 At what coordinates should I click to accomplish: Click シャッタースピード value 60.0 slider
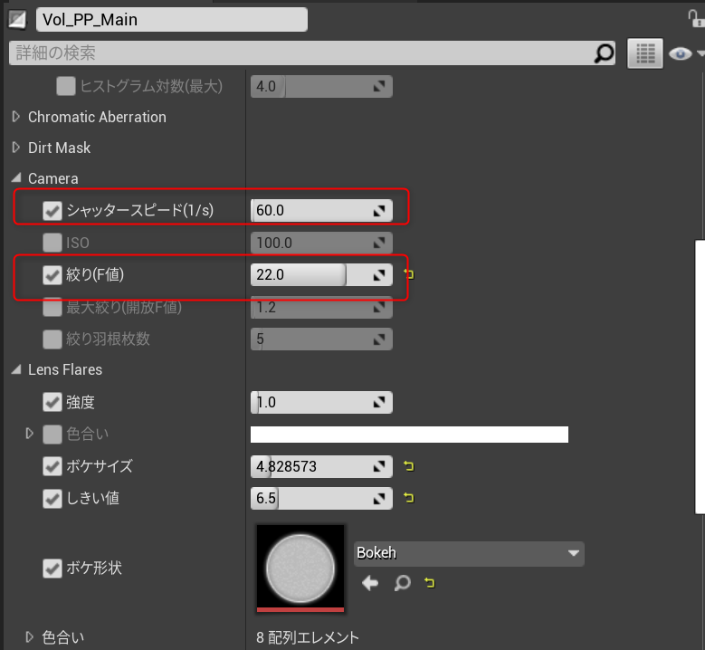tap(321, 211)
